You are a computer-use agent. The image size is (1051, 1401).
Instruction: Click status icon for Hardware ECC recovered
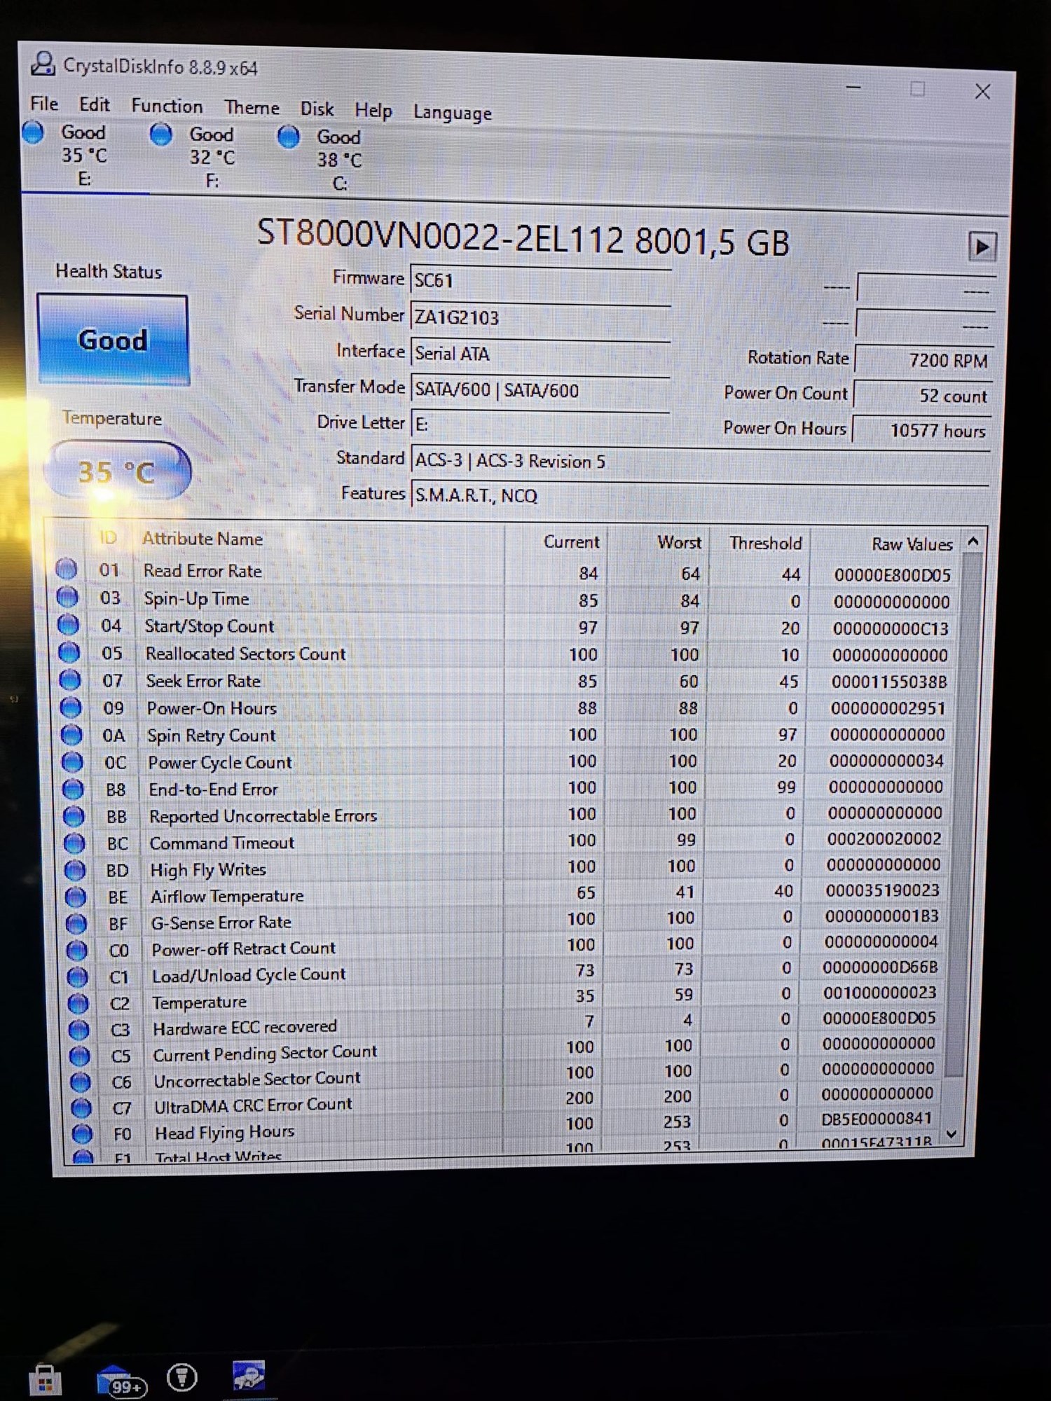[x=78, y=1030]
